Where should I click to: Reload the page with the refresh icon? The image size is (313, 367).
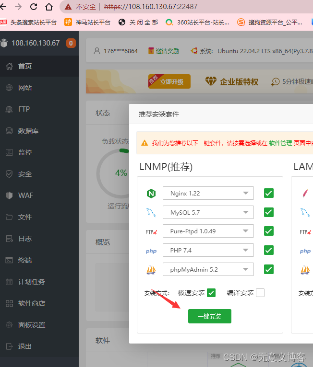(34, 7)
